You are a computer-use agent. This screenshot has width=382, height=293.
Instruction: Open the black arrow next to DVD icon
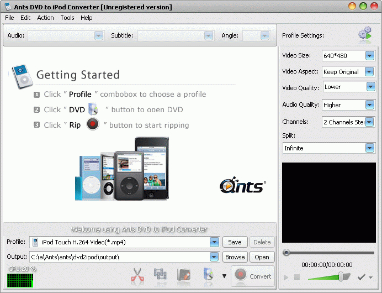[x=224, y=276]
